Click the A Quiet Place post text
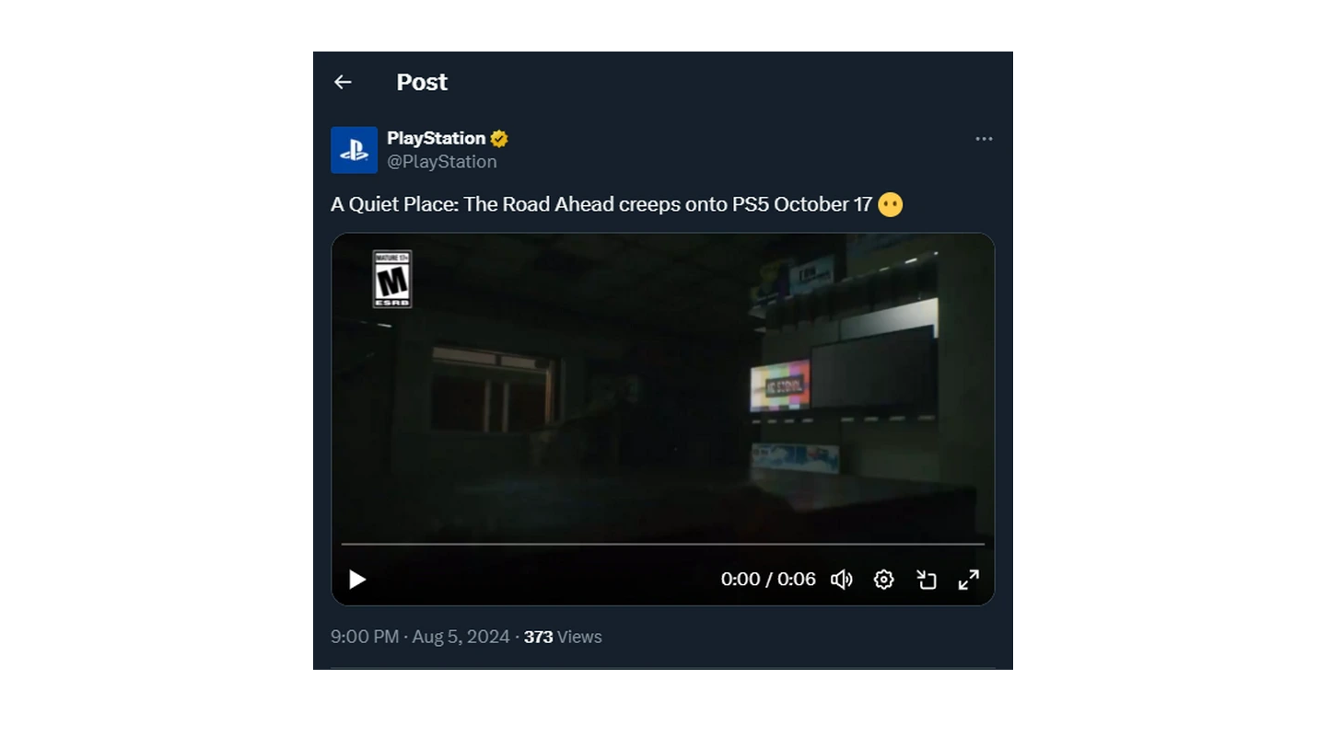This screenshot has width=1318, height=736. [601, 204]
